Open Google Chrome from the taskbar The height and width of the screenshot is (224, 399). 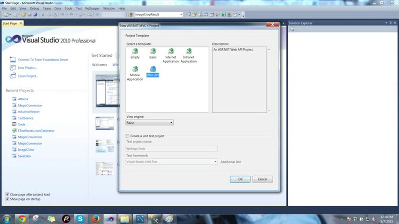click(22, 219)
